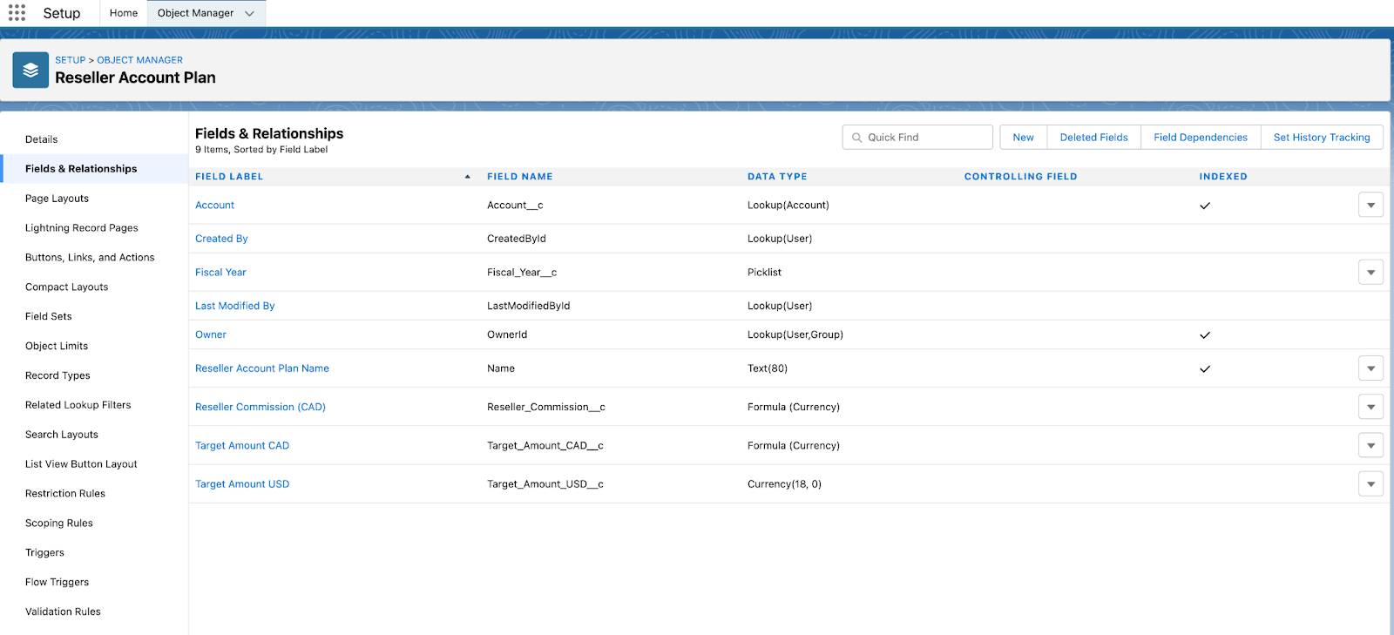Open the Owner field link

(x=211, y=334)
